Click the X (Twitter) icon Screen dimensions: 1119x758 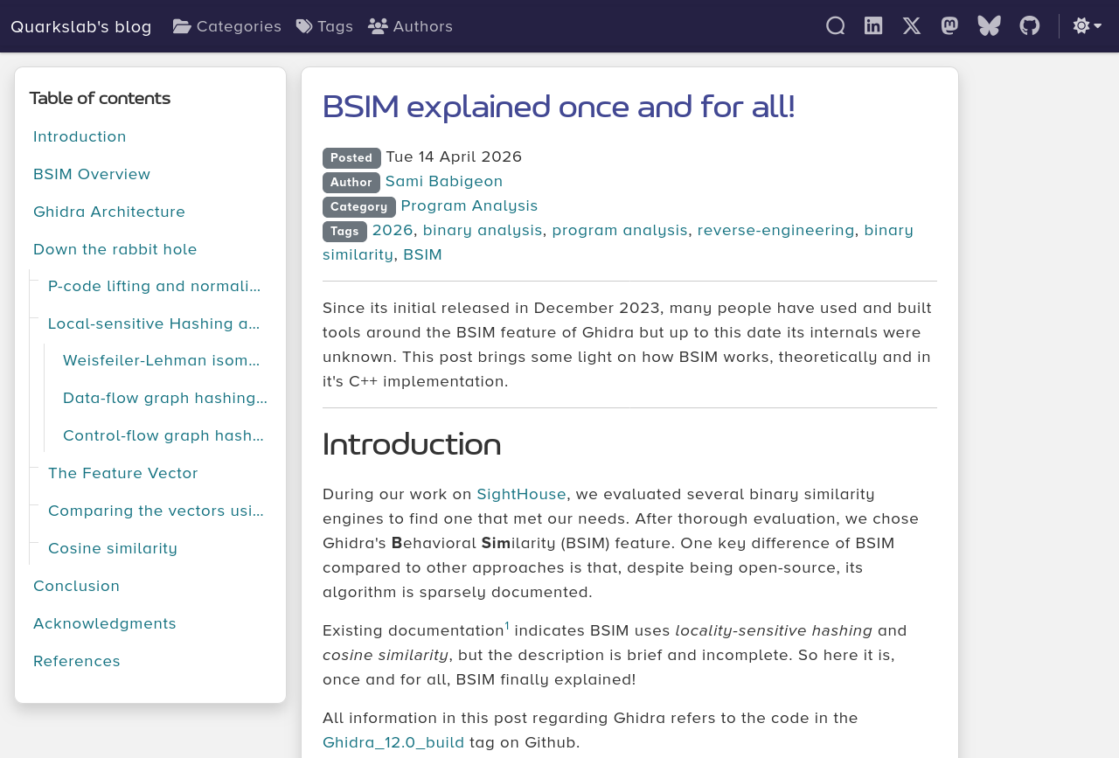click(x=911, y=26)
